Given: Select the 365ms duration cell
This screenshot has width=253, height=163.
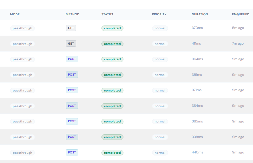Looking at the screenshot, I should pos(197,121).
